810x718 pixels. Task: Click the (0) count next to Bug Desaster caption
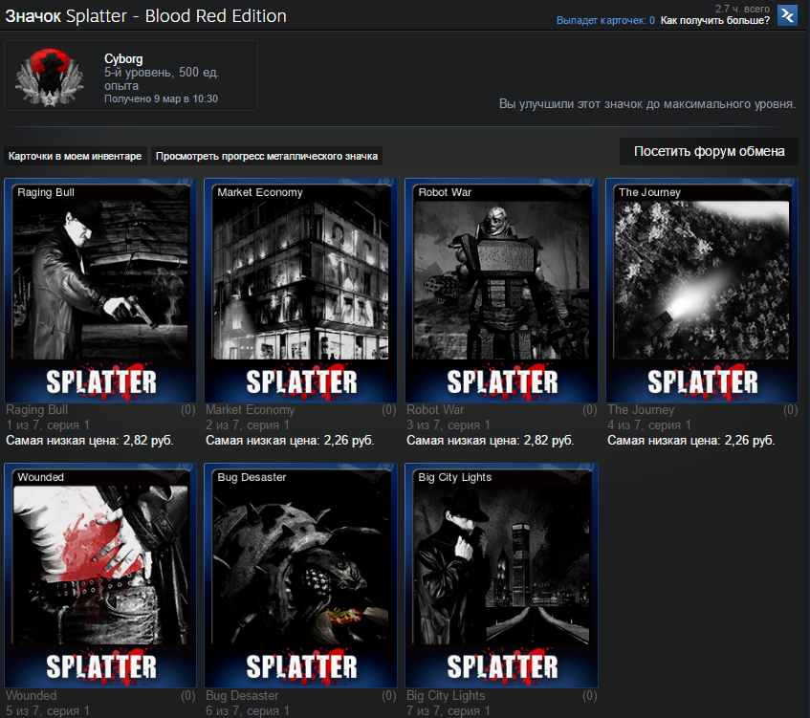click(389, 695)
